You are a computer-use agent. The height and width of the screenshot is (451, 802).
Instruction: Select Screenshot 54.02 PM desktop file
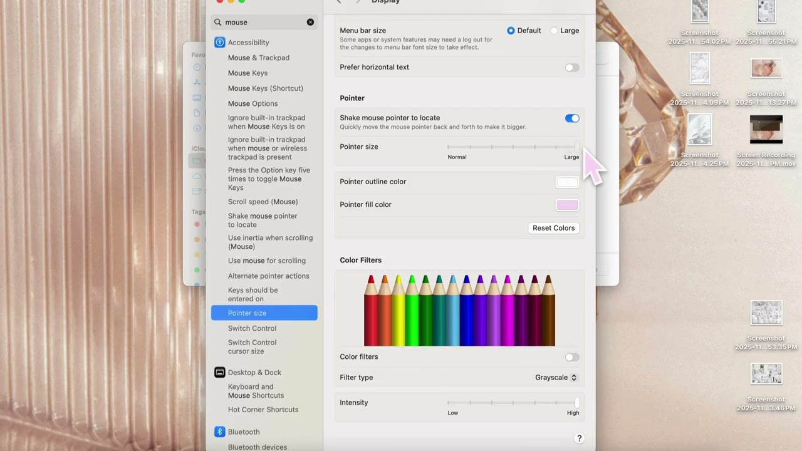click(x=699, y=23)
